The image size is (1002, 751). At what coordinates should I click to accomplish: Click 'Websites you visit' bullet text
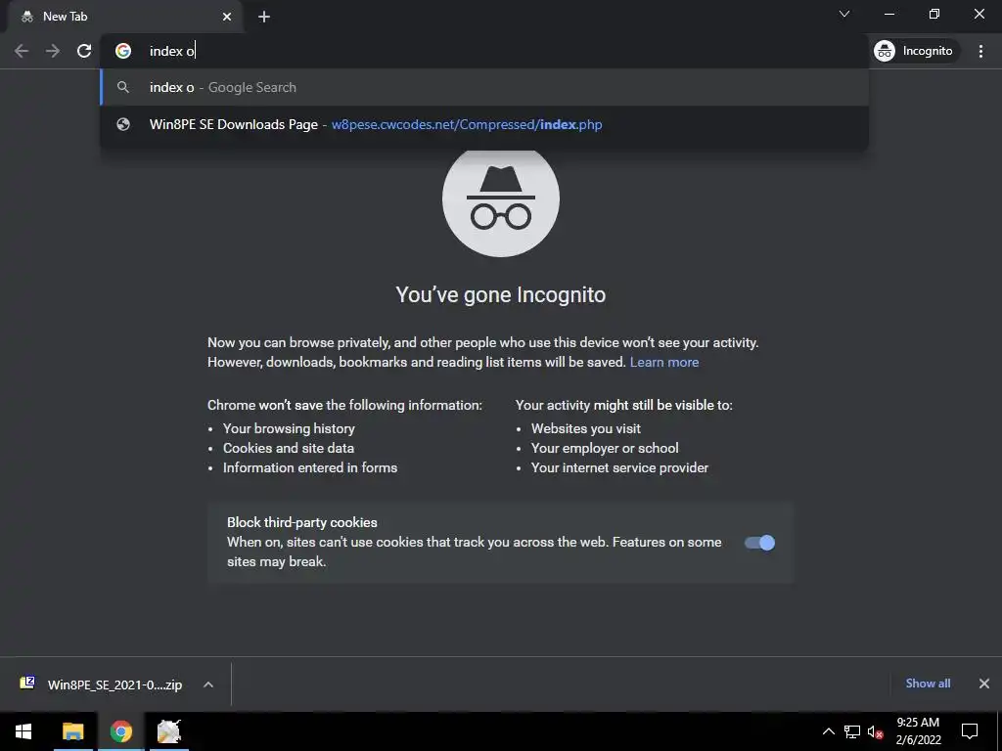coord(586,428)
